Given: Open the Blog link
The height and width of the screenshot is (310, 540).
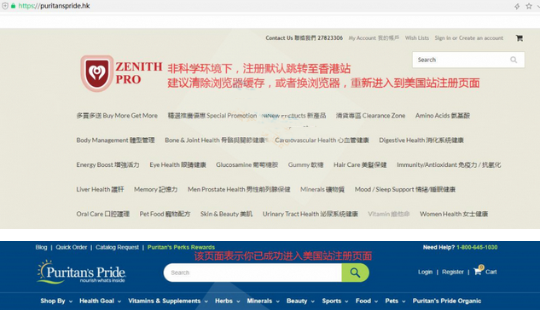Looking at the screenshot, I should click(41, 247).
